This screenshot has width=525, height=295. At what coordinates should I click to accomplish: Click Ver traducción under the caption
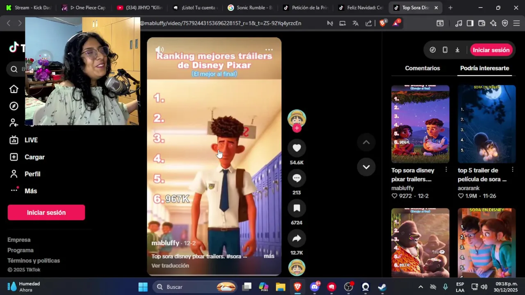point(170,265)
